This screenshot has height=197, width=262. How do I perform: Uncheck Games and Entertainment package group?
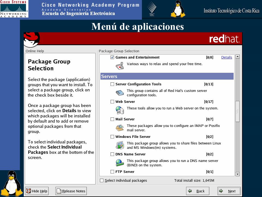112,57
